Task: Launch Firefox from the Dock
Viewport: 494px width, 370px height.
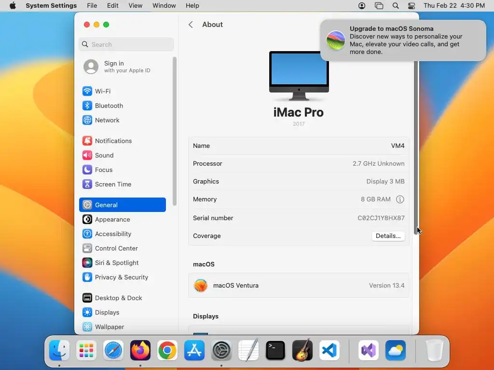Action: click(140, 350)
